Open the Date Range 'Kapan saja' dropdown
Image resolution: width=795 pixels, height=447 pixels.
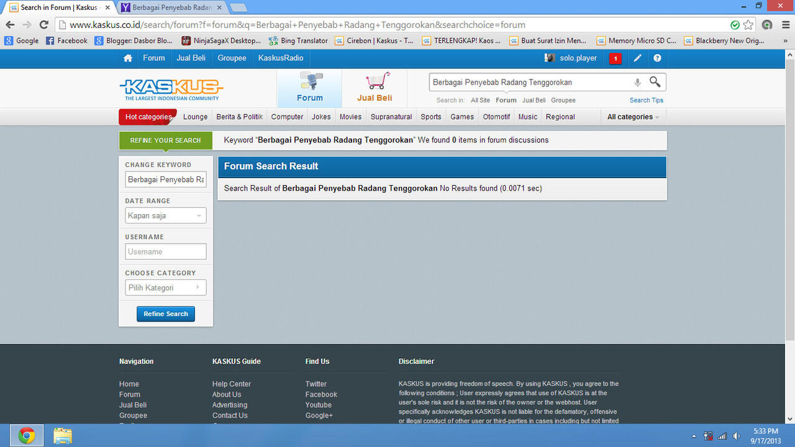tap(165, 215)
